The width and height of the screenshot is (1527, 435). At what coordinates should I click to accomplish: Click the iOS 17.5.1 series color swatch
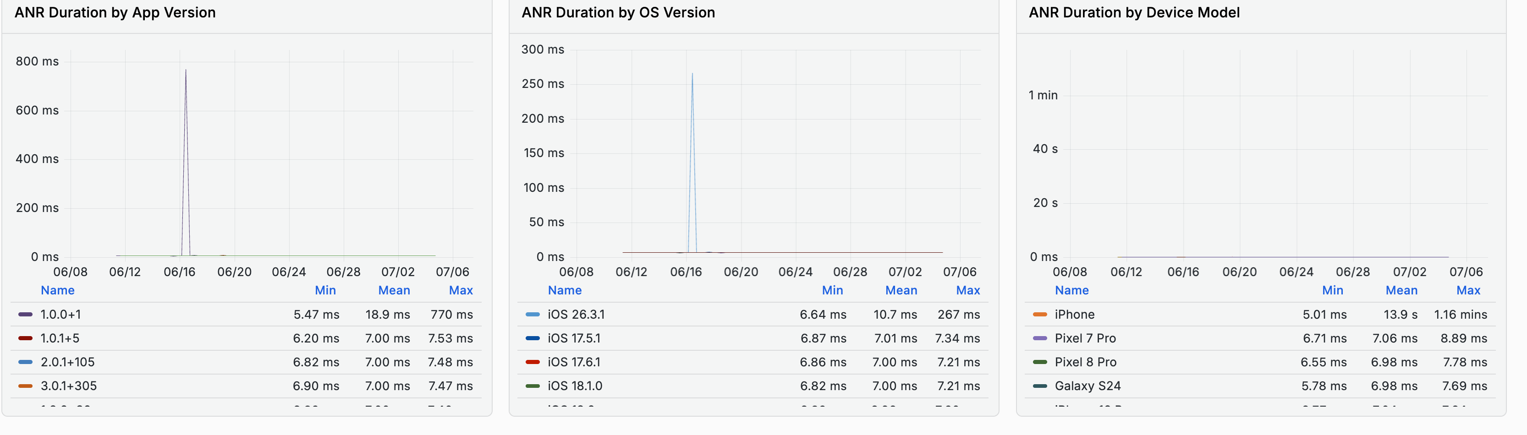[533, 338]
